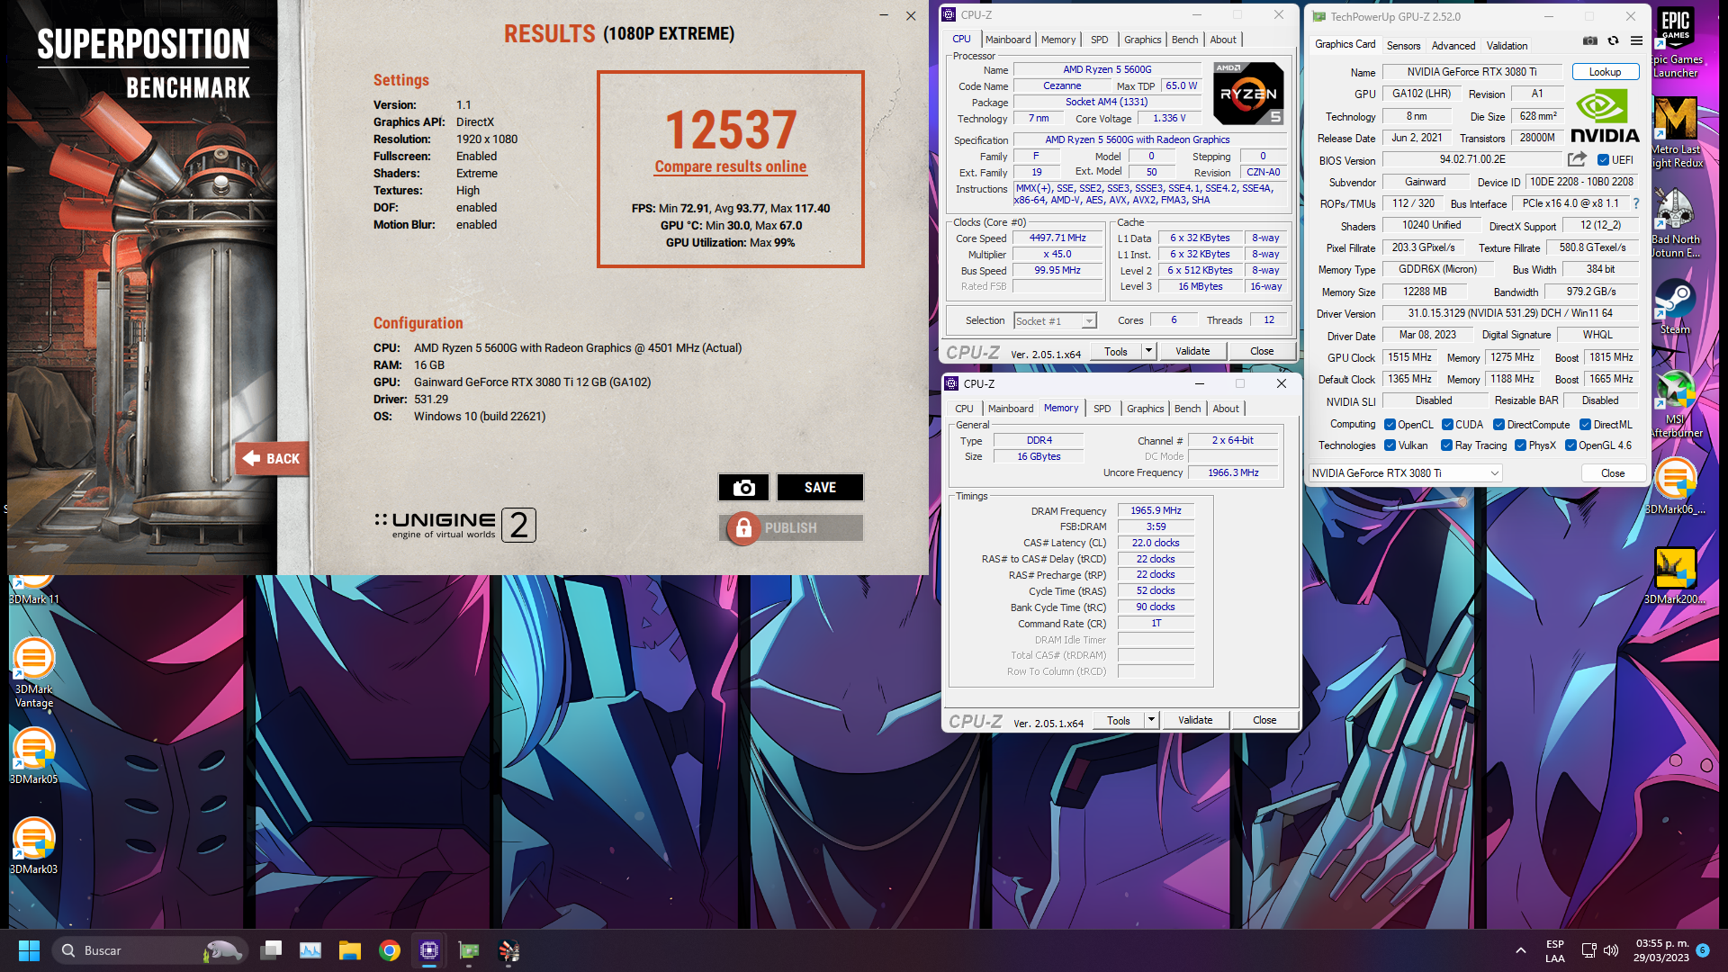The width and height of the screenshot is (1728, 972).
Task: Click the PUBLISH lock button
Action: click(791, 528)
